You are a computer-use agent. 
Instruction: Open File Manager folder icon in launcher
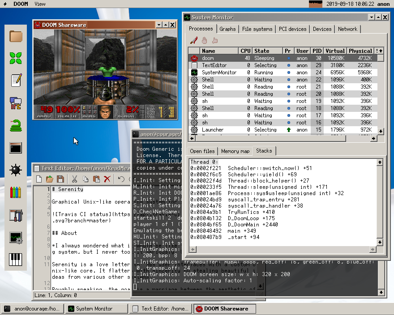pyautogui.click(x=16, y=36)
